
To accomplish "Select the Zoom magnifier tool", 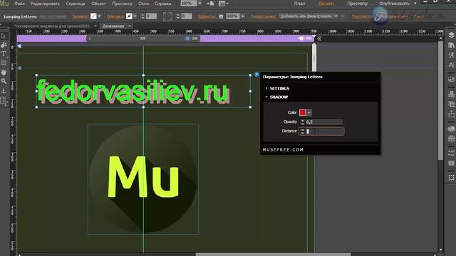I will pos(4,81).
